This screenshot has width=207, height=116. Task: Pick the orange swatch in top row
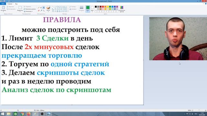coord(105,7)
